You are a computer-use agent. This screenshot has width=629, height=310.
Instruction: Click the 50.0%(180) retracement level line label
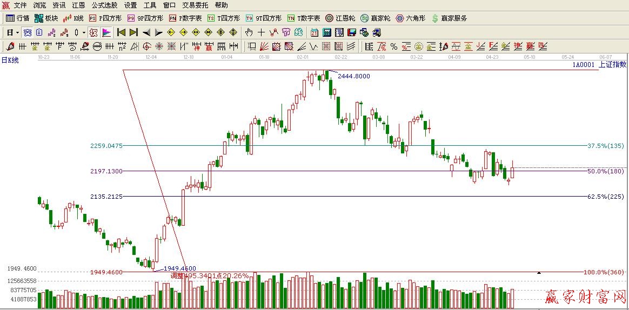point(605,171)
